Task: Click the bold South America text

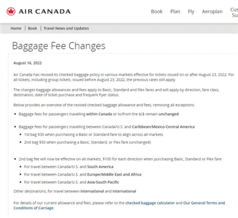Action: click(100, 167)
